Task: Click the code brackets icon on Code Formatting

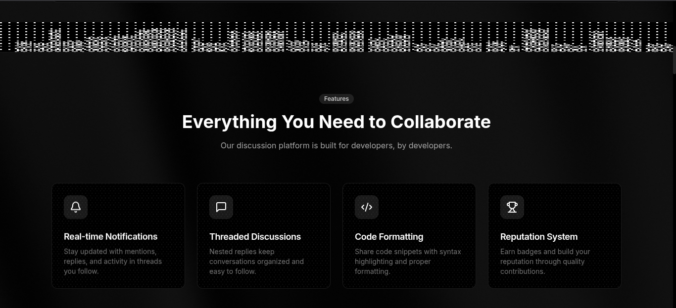Action: (367, 207)
